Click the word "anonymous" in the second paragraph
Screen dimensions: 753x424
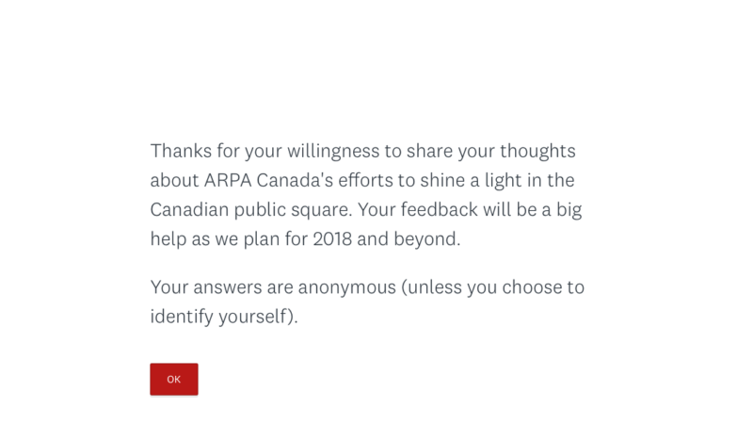[346, 286]
